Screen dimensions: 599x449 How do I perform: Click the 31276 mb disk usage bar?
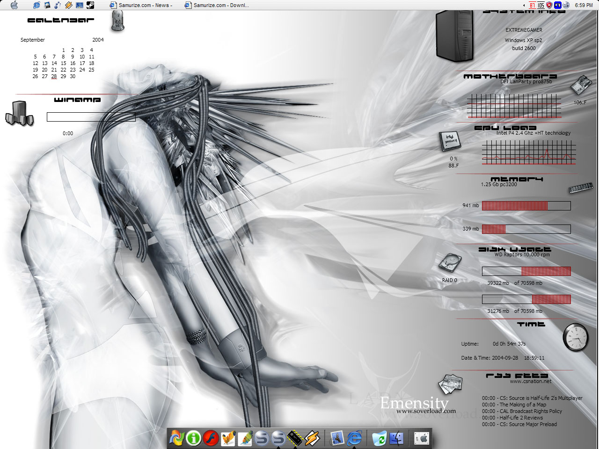(x=526, y=299)
